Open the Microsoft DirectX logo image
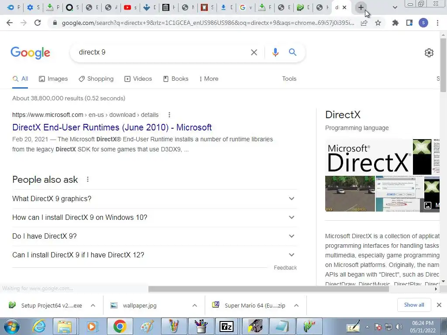 [368, 157]
